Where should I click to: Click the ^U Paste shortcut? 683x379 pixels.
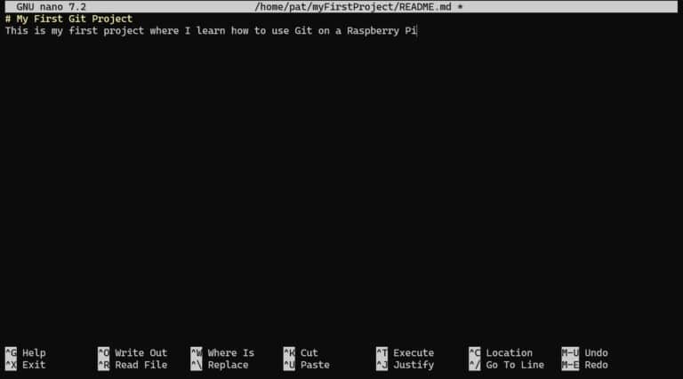306,365
